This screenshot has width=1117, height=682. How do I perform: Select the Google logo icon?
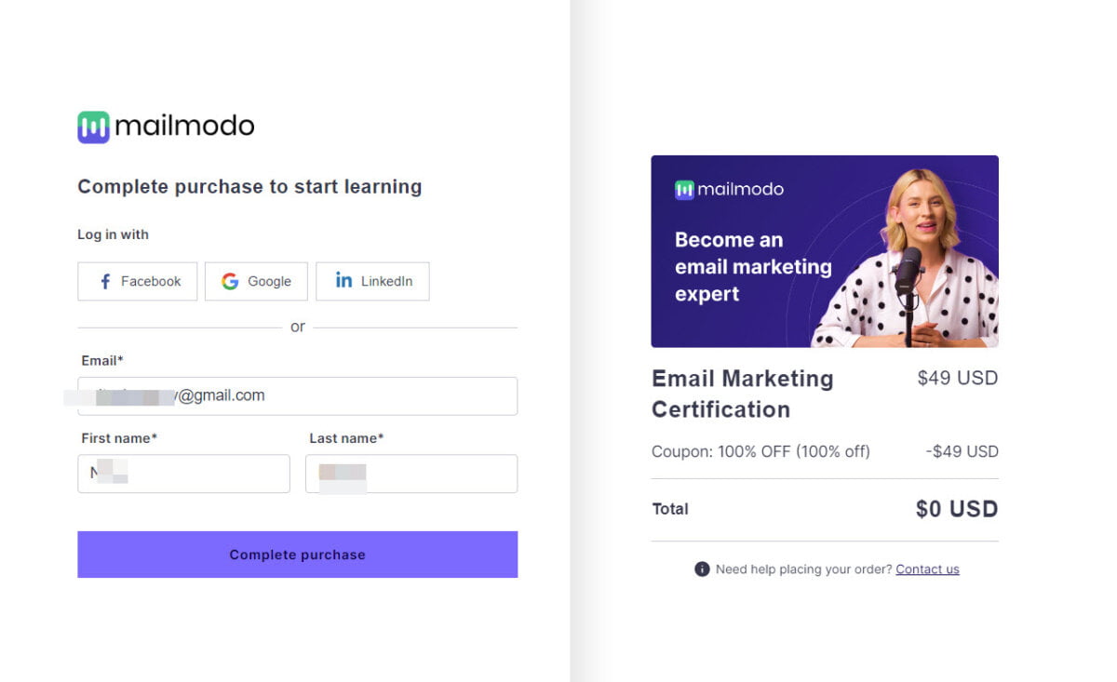pos(230,281)
